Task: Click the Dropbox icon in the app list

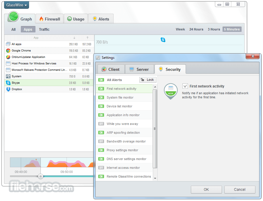Action: (8, 89)
